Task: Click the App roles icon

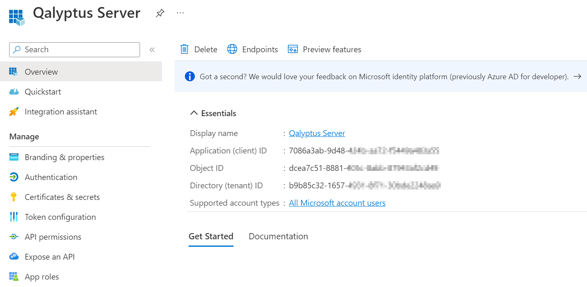Action: [x=14, y=277]
